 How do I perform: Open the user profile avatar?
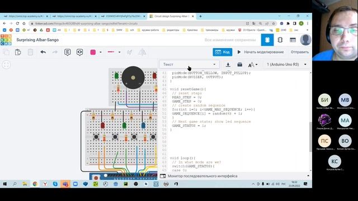pyautogui.click(x=305, y=40)
